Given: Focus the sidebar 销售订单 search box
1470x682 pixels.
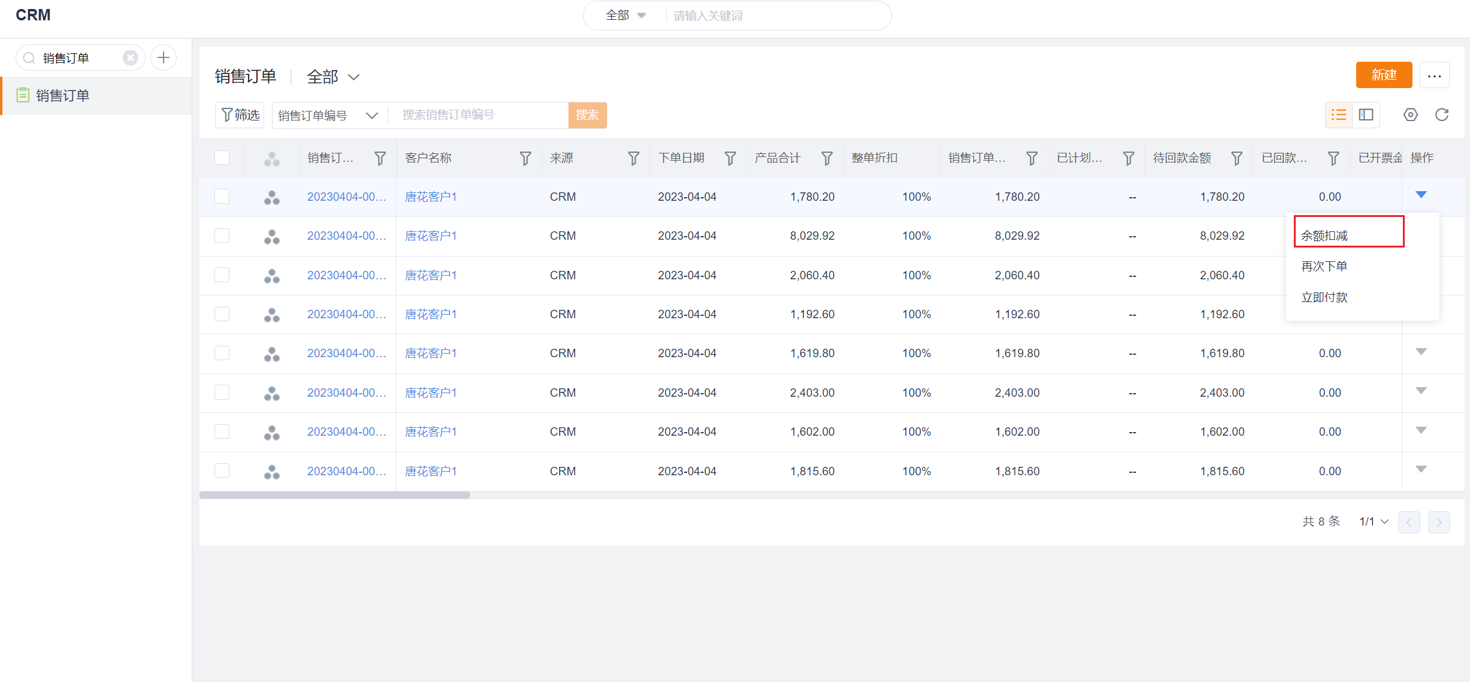Looking at the screenshot, I should [x=81, y=58].
